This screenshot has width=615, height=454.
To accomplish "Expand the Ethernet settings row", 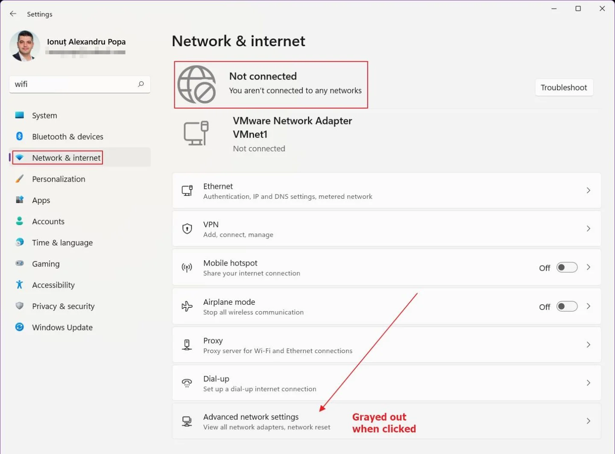I will (589, 191).
